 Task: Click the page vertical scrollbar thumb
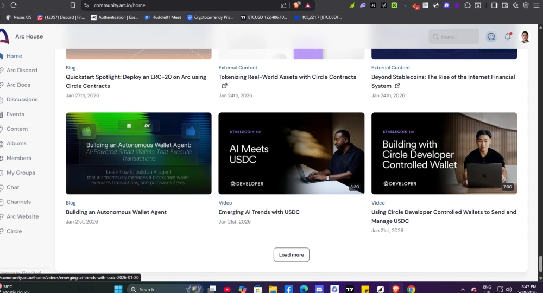pos(540,264)
